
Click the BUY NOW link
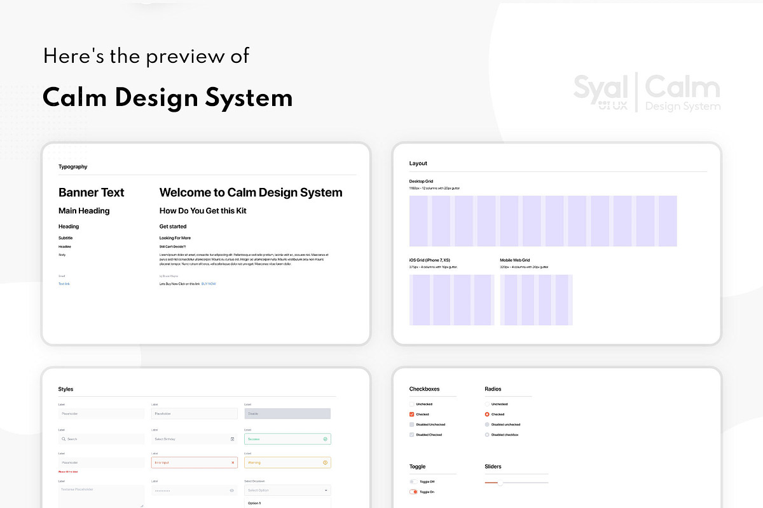click(x=209, y=284)
